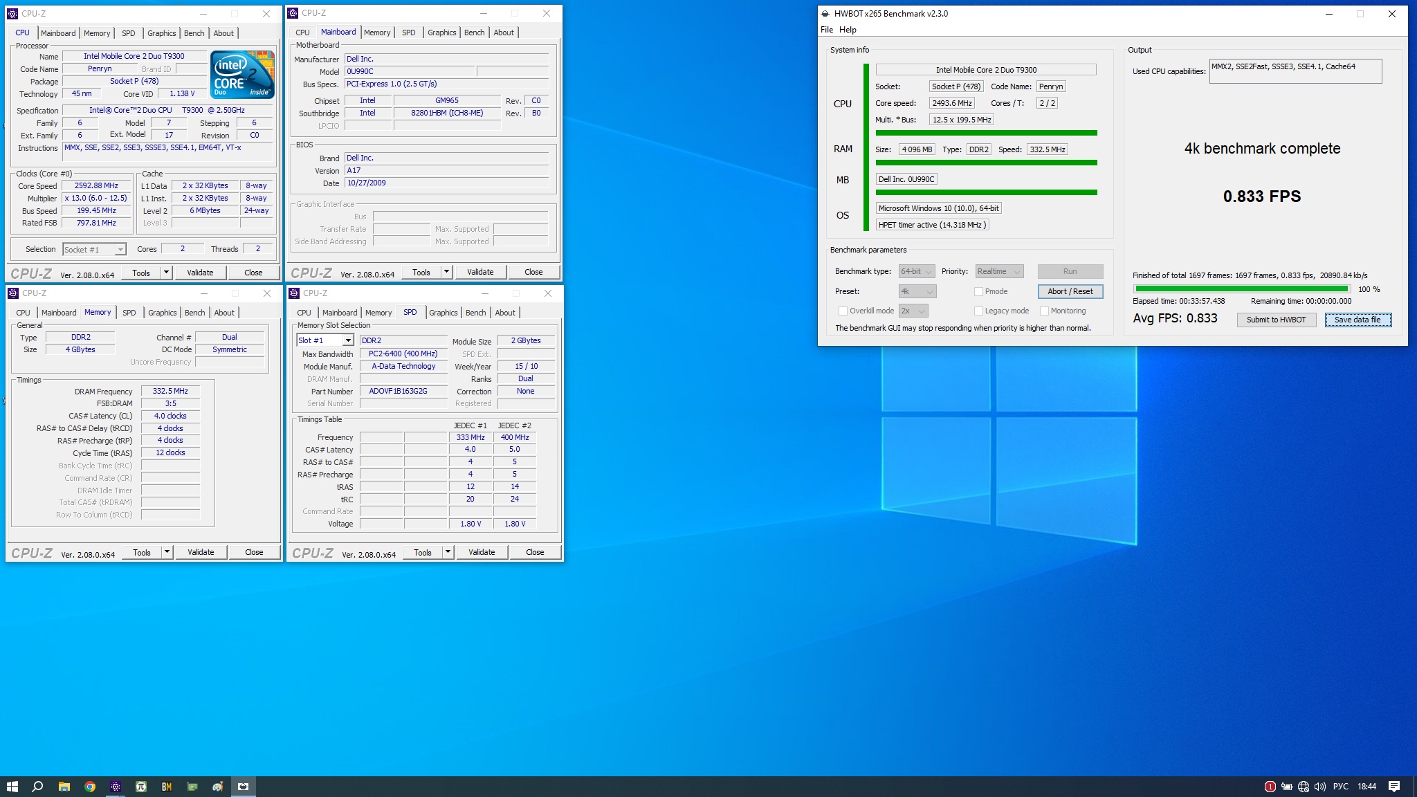Screen dimensions: 1417x797
Task: Open the Preset 4k dropdown
Action: [x=917, y=291]
